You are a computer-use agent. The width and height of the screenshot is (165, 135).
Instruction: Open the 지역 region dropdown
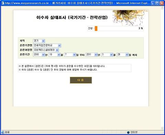pyautogui.click(x=39, y=41)
